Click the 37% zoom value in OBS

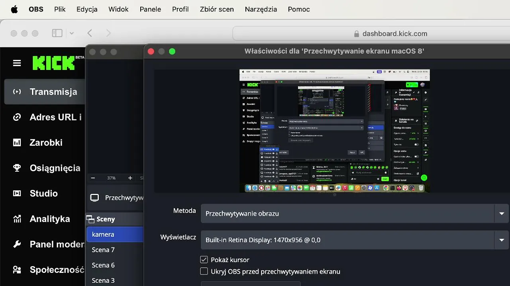coord(111,178)
